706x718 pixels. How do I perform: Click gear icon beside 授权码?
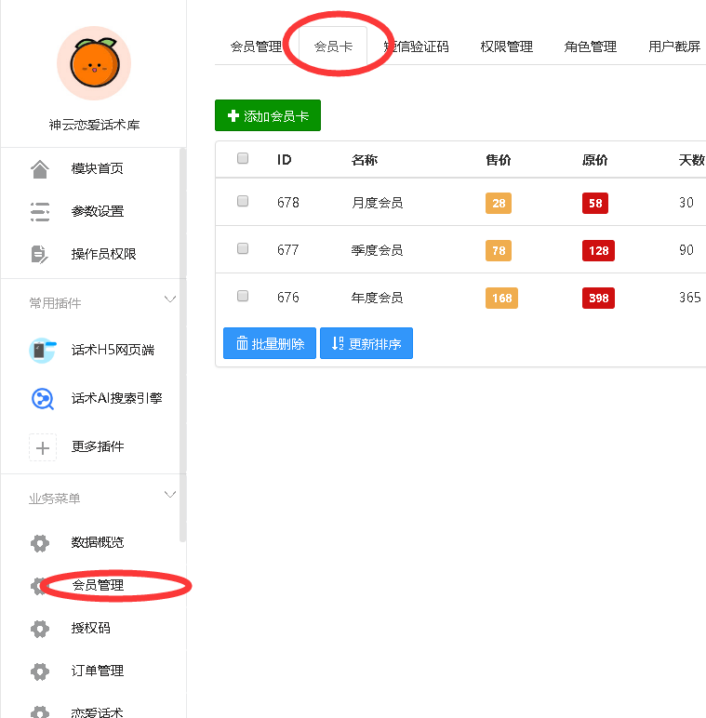click(40, 629)
